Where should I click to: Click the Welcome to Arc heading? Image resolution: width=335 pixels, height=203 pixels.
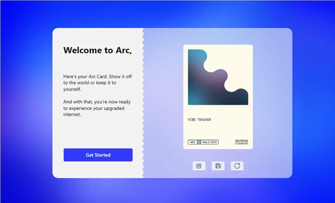(97, 50)
